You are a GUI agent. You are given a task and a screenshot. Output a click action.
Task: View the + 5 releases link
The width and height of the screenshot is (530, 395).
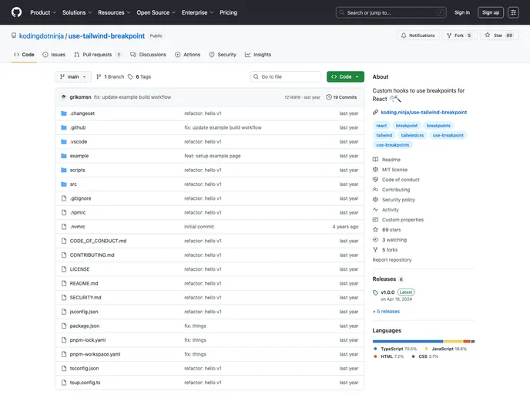[x=386, y=312]
